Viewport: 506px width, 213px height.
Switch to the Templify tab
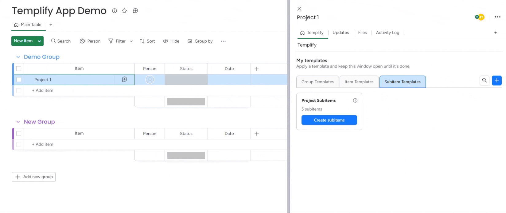[x=312, y=33]
